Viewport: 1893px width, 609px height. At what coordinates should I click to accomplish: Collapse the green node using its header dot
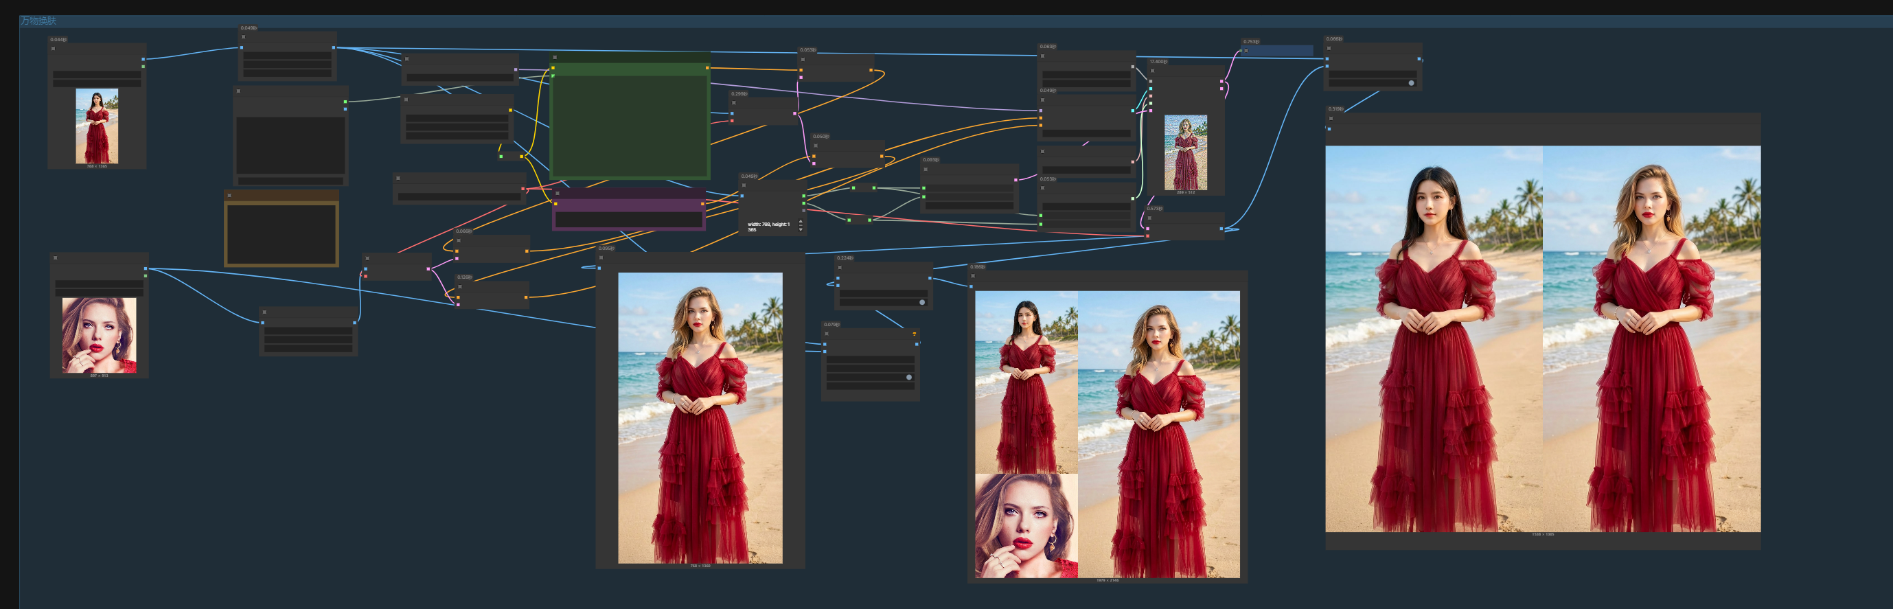[x=555, y=57]
